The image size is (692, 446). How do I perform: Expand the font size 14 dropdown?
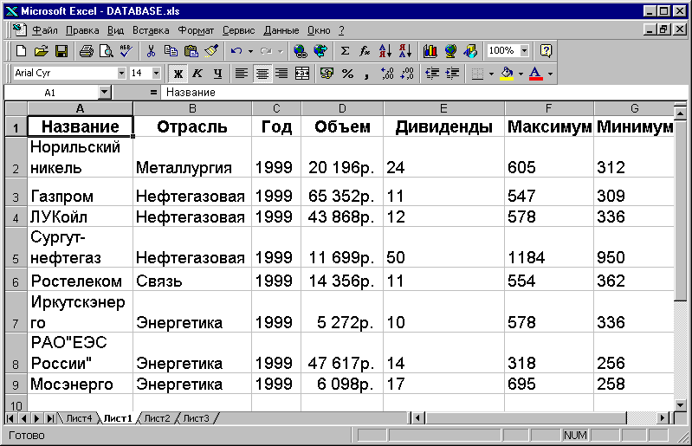156,74
